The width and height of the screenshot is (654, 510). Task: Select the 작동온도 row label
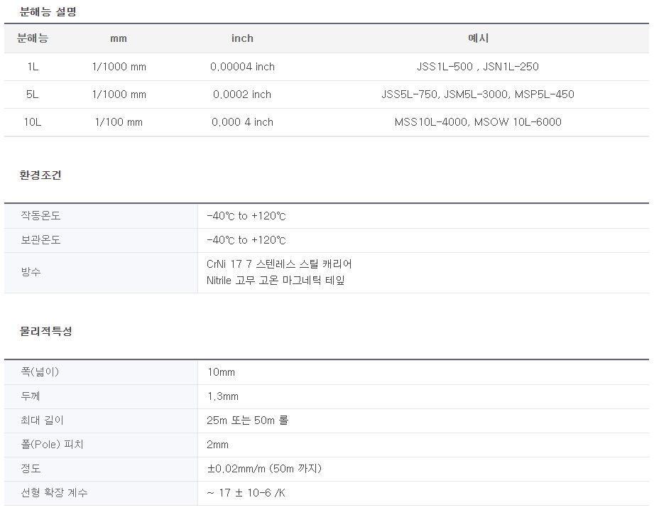(41, 216)
